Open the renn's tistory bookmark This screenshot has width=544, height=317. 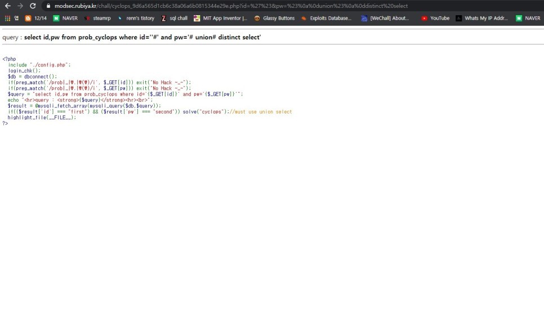[136, 18]
